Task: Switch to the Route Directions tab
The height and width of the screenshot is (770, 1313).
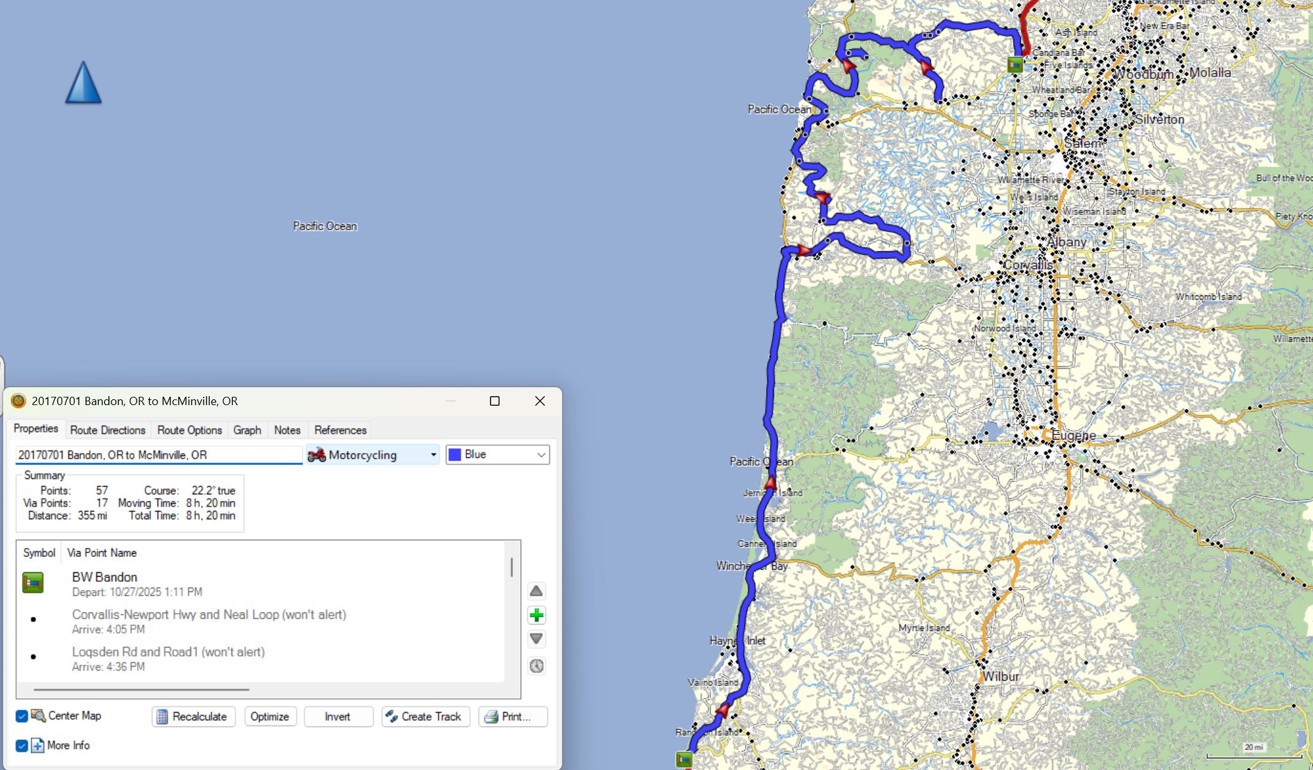Action: pos(108,430)
